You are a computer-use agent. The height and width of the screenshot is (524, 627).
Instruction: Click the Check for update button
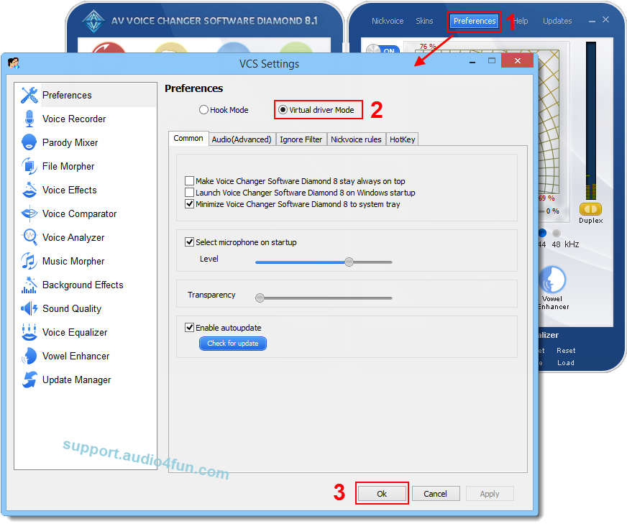(x=233, y=344)
